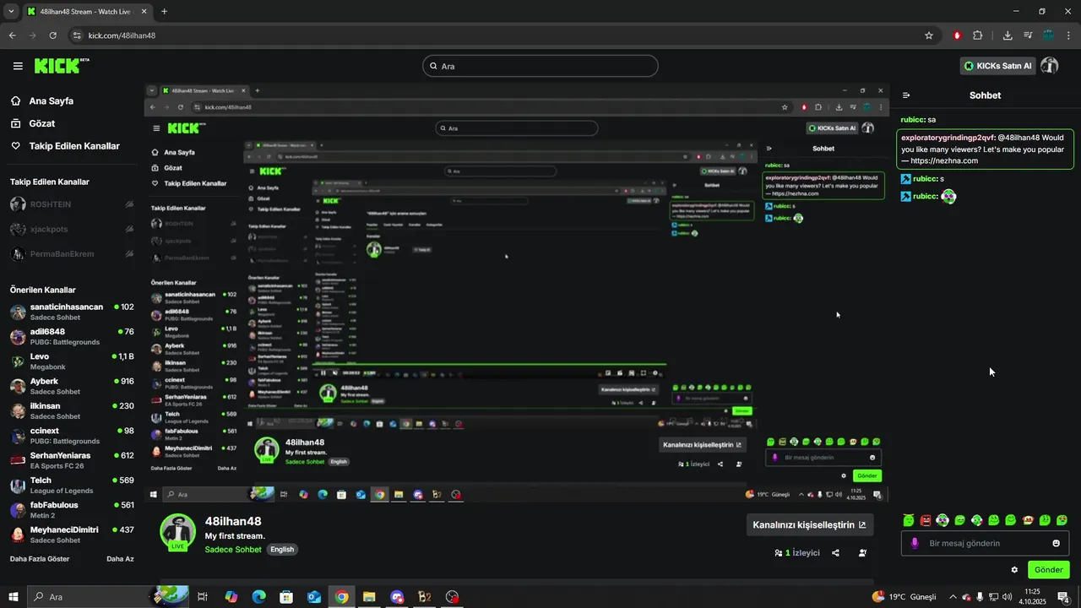The width and height of the screenshot is (1081, 608).
Task: Collapse list with Daha Az
Action: coord(120,559)
